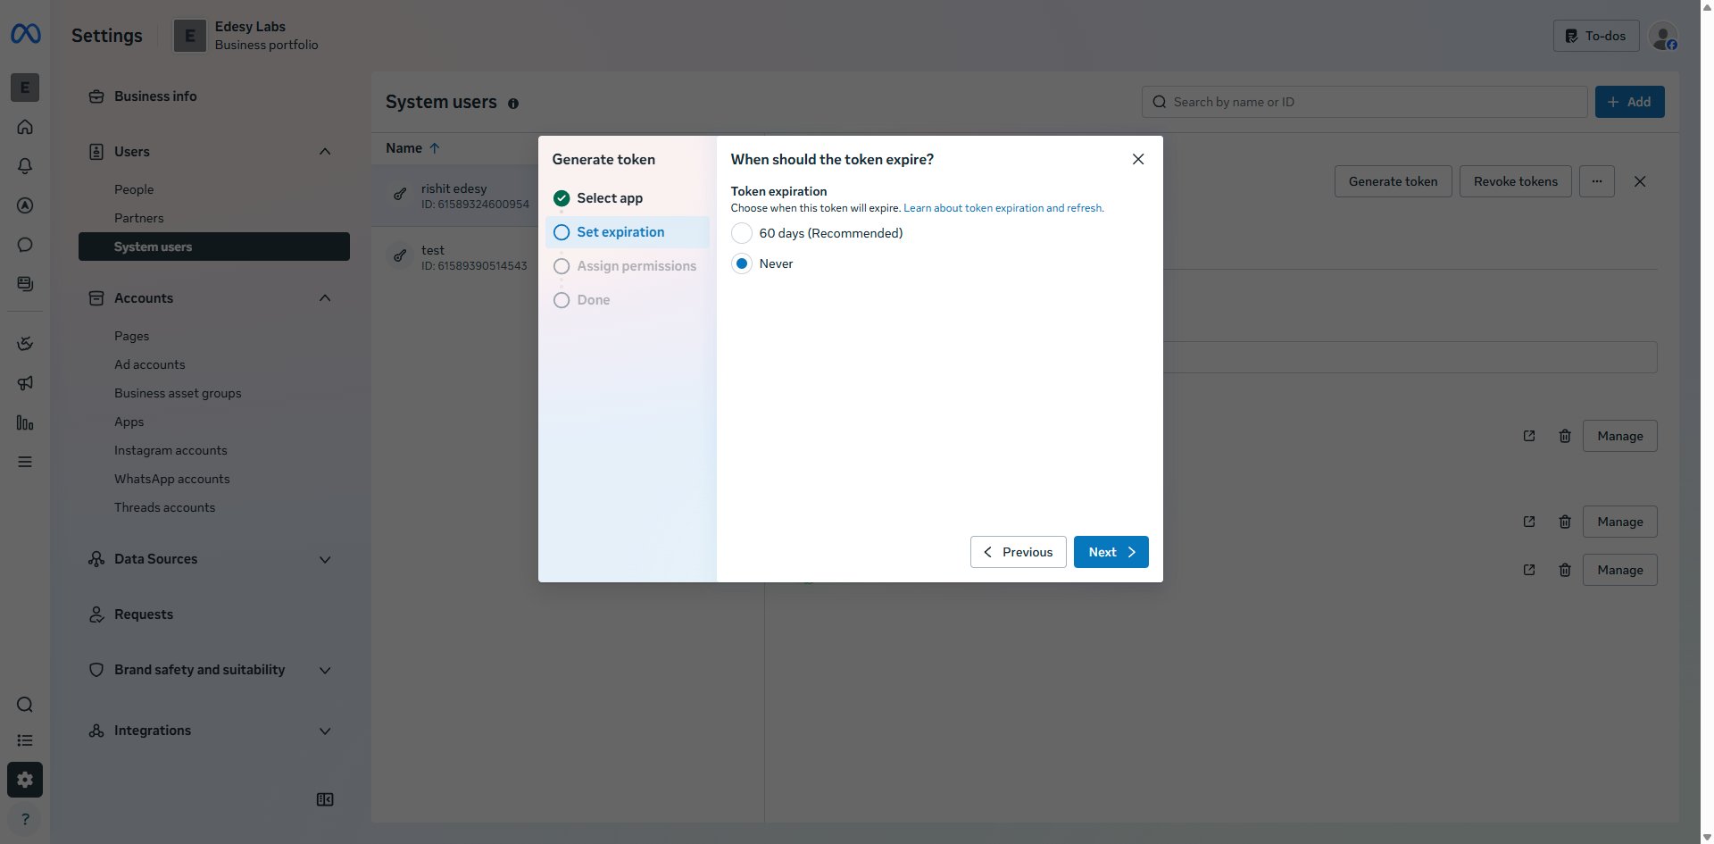Viewport: 1714px width, 844px height.
Task: Expand the Integrations section
Action: [325, 731]
